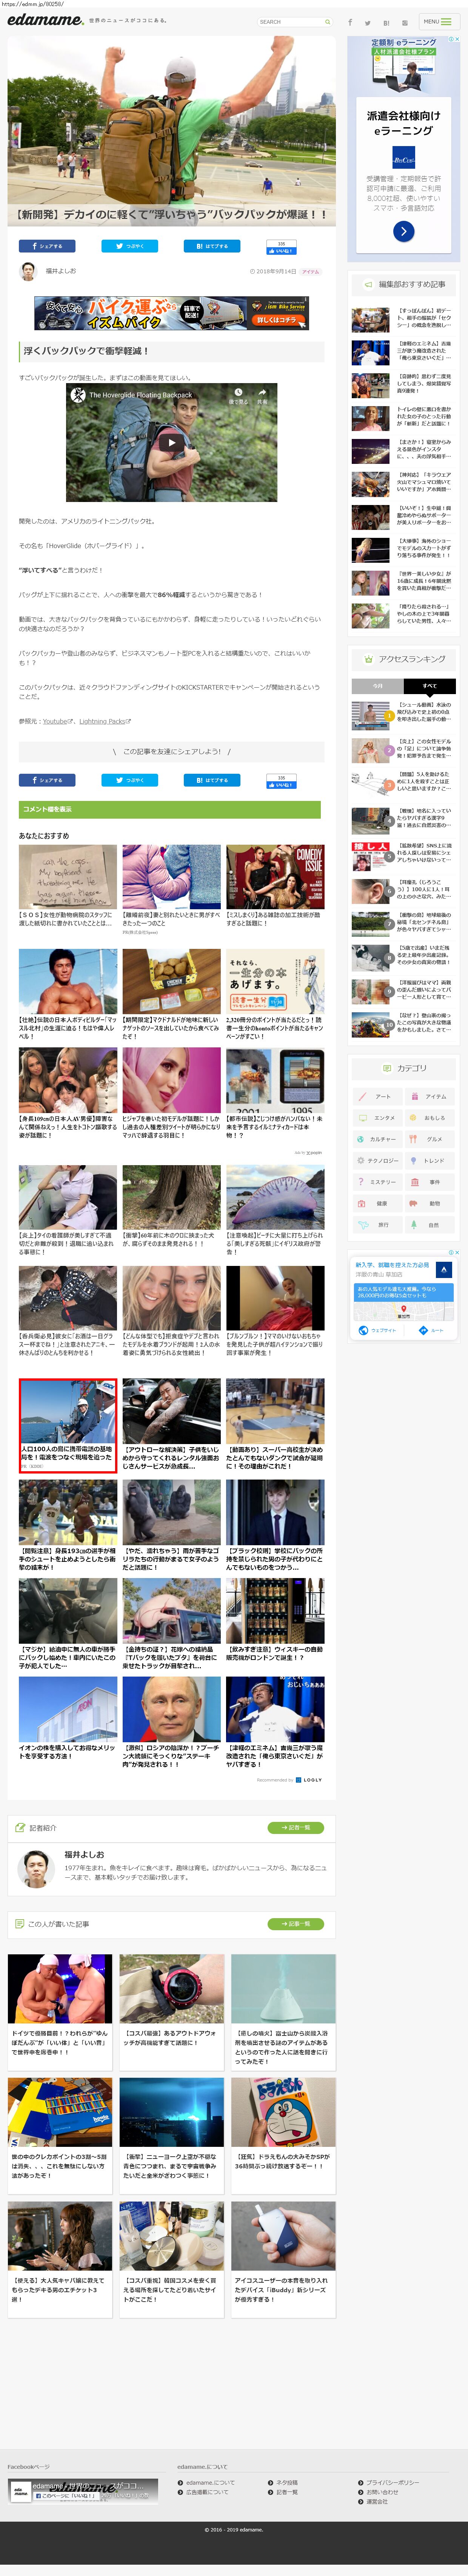Click the 事件 category with building icon

point(429,1182)
